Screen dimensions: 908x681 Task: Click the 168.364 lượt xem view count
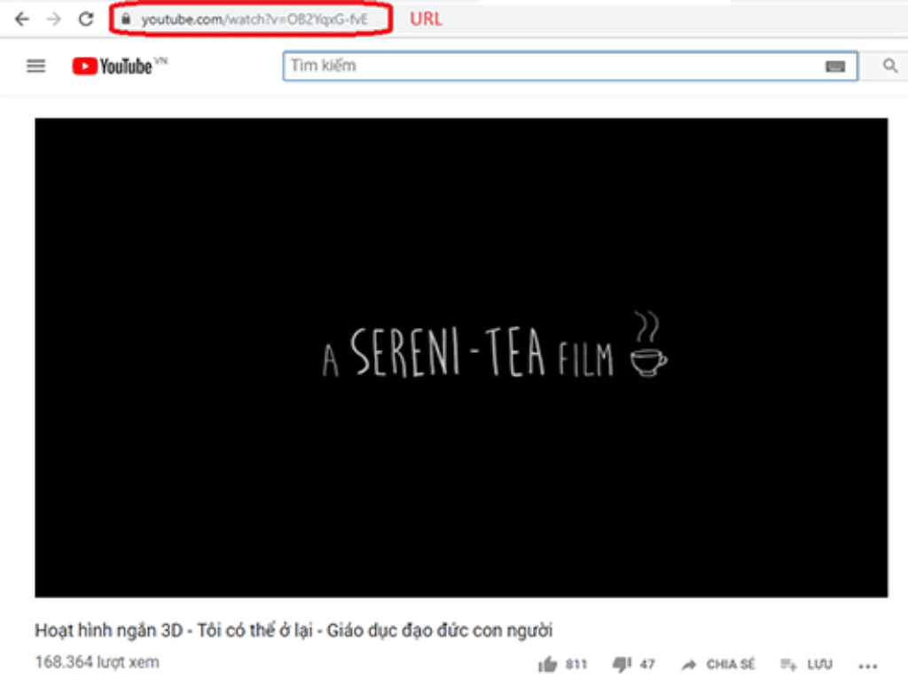98,662
